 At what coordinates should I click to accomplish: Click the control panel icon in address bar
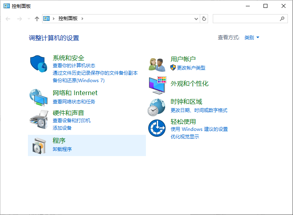click(46, 18)
